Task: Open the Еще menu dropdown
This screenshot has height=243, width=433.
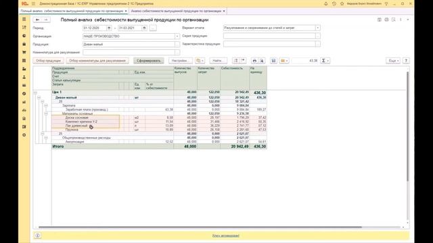Action: pyautogui.click(x=392, y=61)
